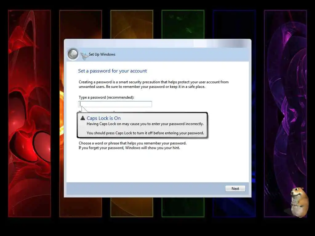The width and height of the screenshot is (315, 236).
Task: Click the 'Type a password (recommended):' label
Action: pyautogui.click(x=106, y=97)
